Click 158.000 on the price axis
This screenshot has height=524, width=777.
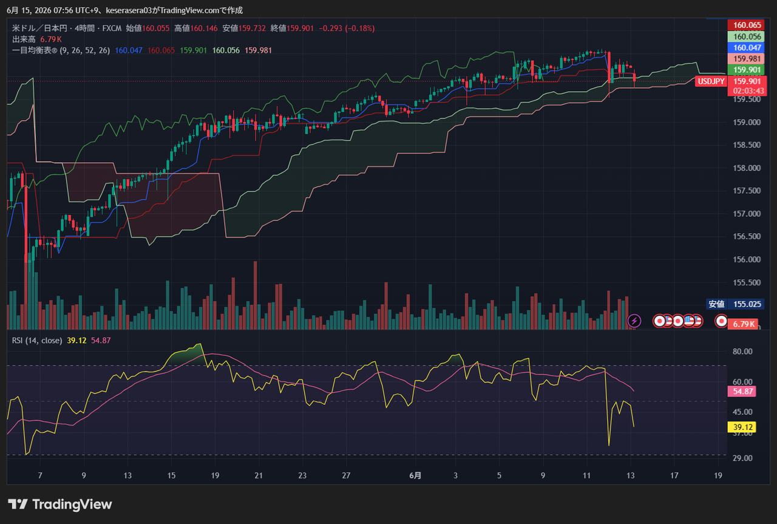[745, 168]
